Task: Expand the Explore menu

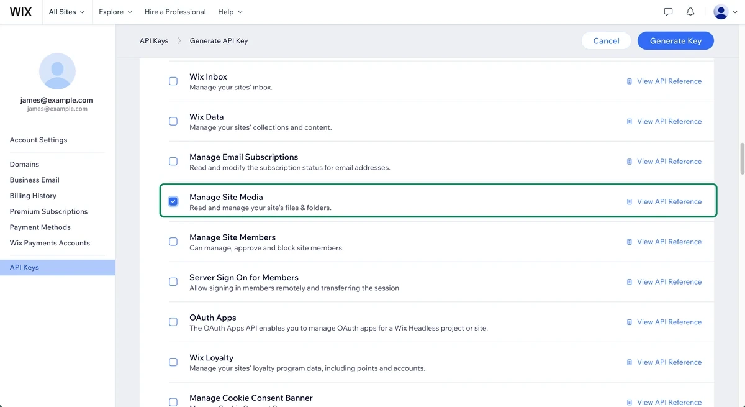Action: tap(115, 12)
